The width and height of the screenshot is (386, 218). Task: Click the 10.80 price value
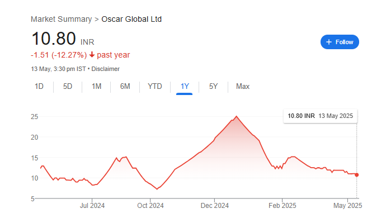point(54,39)
